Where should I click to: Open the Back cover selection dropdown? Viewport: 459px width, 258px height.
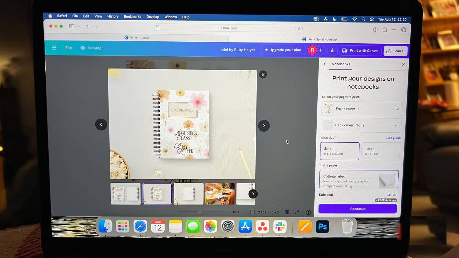(x=396, y=125)
